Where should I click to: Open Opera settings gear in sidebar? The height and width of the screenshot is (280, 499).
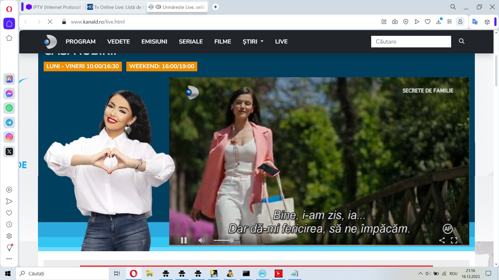[9, 236]
